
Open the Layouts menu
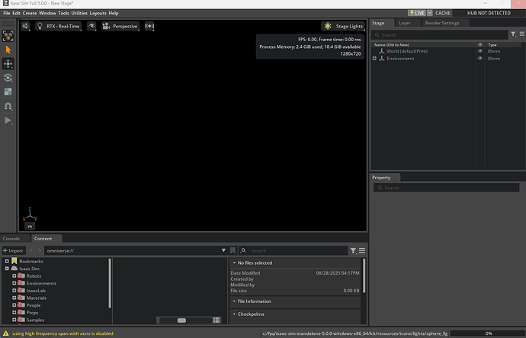(98, 13)
